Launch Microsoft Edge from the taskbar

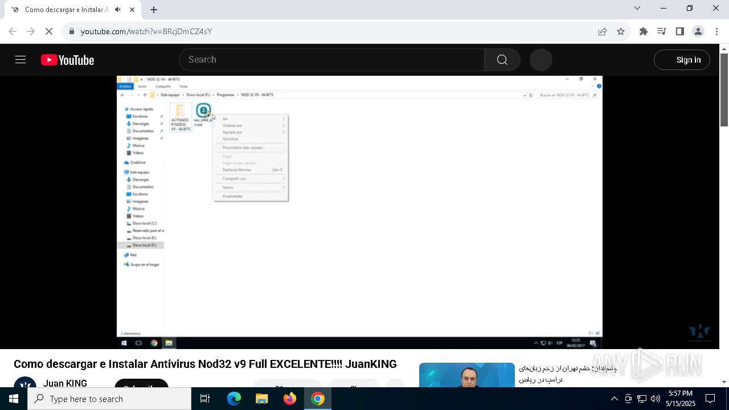(234, 399)
